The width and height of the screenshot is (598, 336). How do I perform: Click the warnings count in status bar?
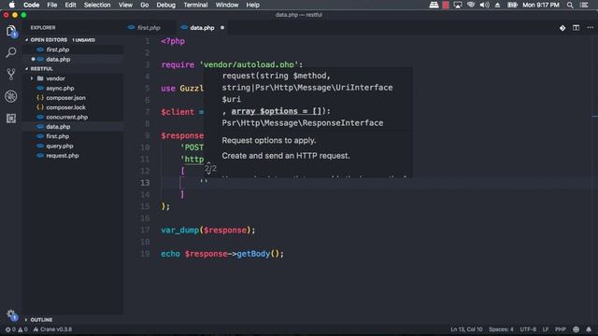[x=22, y=329]
